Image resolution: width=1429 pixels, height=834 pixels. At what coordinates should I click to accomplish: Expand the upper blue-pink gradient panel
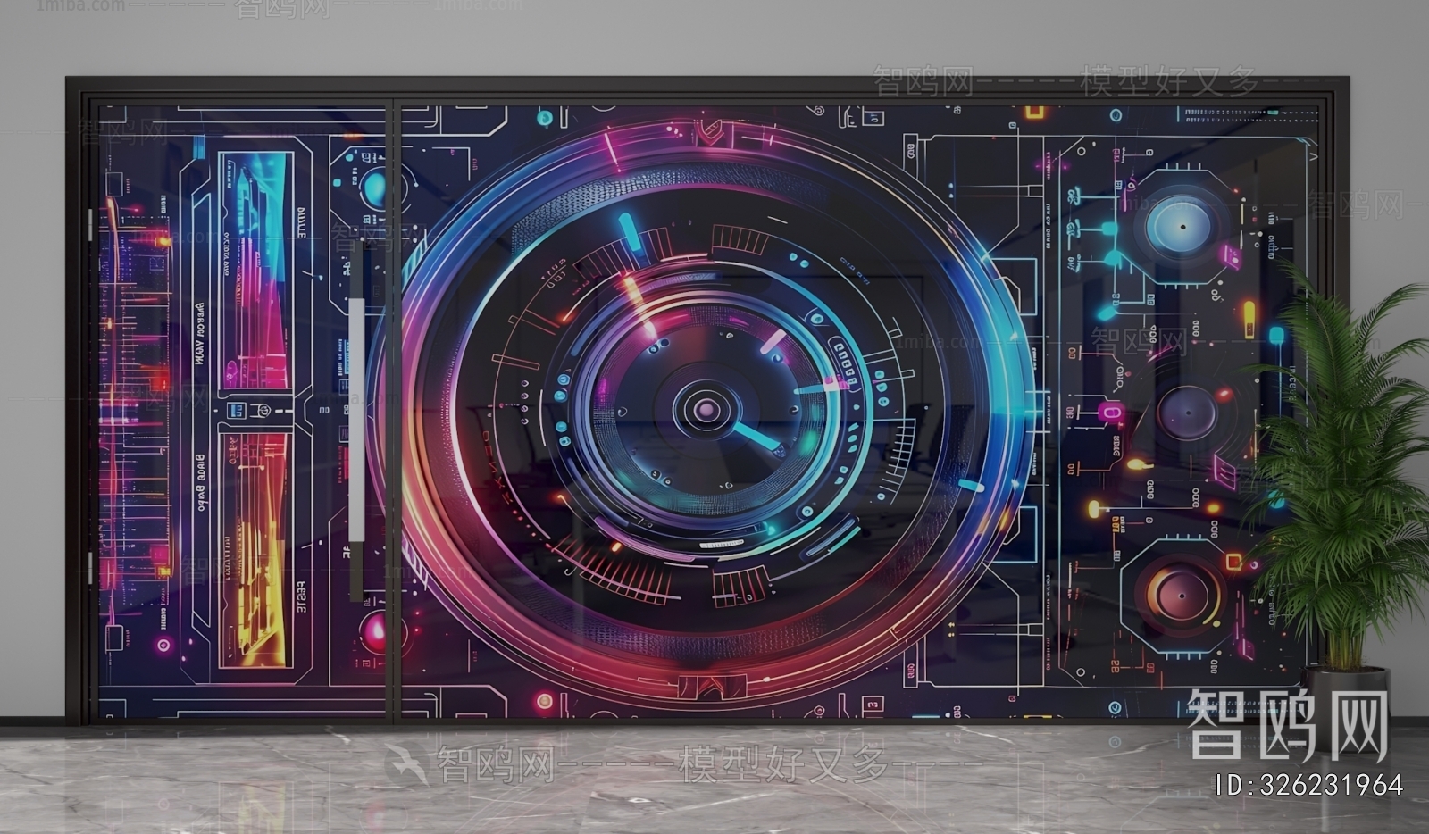point(256,270)
